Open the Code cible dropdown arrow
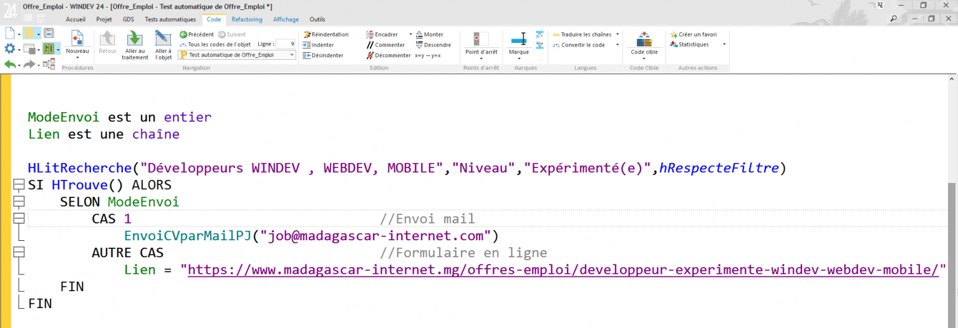The image size is (958, 328). pos(644,59)
